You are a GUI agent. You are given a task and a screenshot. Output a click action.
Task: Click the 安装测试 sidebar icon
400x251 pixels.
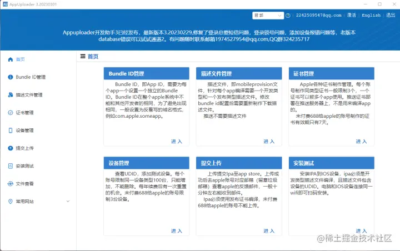coord(11,166)
